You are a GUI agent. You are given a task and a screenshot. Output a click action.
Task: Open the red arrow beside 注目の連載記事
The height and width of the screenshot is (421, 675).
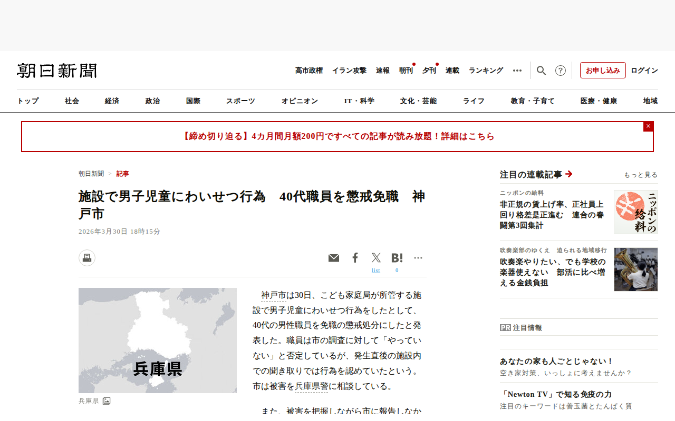tap(569, 174)
